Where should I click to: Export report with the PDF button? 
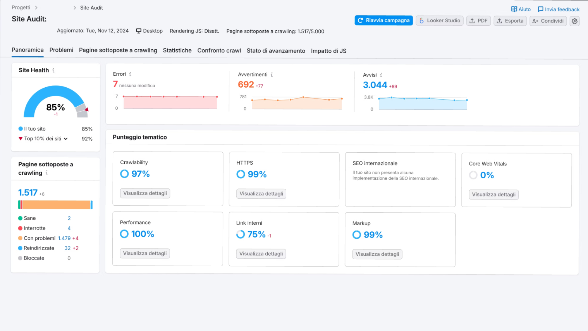pos(478,21)
